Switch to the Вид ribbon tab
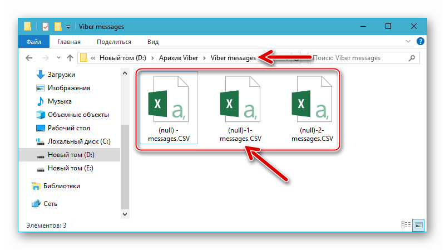Screen dimensions: 445x250 tap(152, 42)
